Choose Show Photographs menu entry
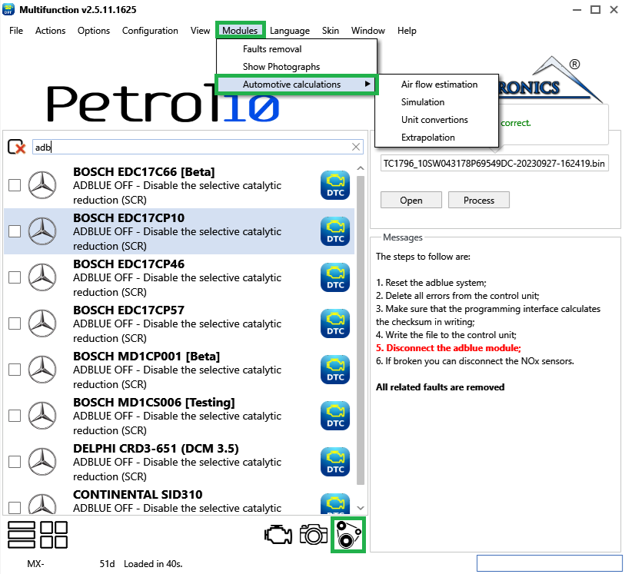 [297, 67]
